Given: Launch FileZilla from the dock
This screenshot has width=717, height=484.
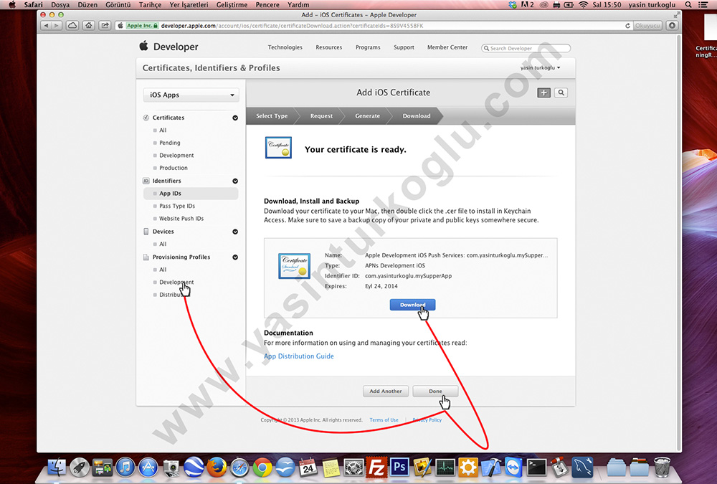Looking at the screenshot, I should click(x=377, y=468).
